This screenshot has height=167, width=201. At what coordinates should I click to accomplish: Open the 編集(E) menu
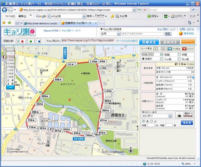[x=22, y=16]
